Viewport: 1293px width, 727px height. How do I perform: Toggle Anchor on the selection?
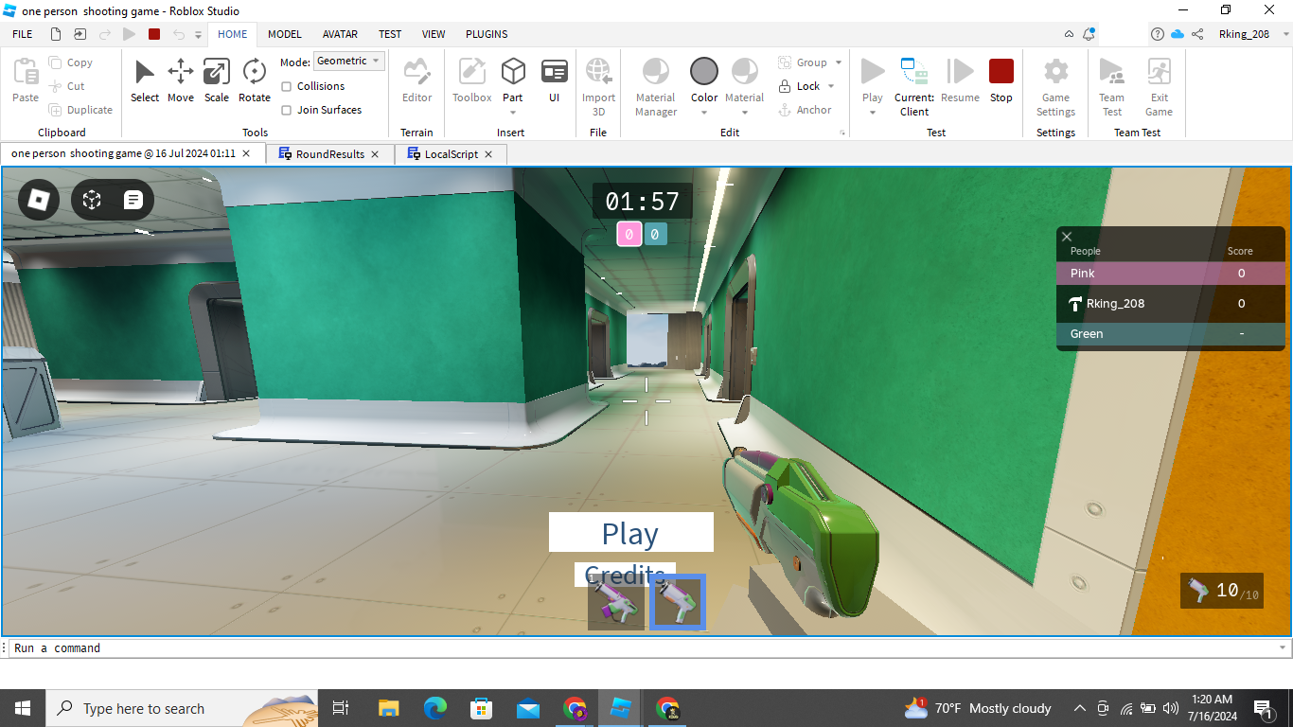point(807,109)
